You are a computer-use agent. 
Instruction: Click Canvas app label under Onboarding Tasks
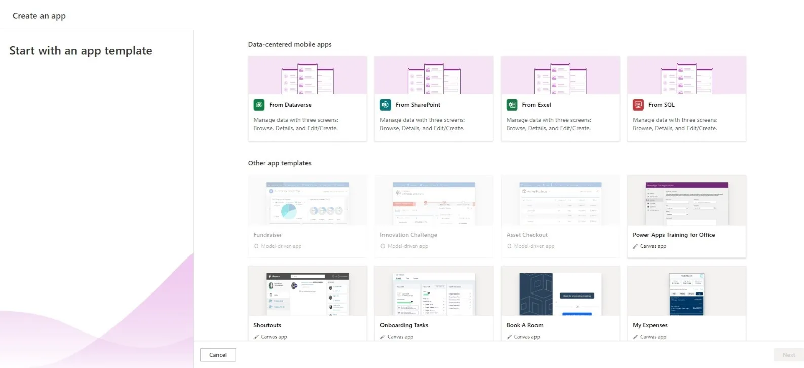400,337
